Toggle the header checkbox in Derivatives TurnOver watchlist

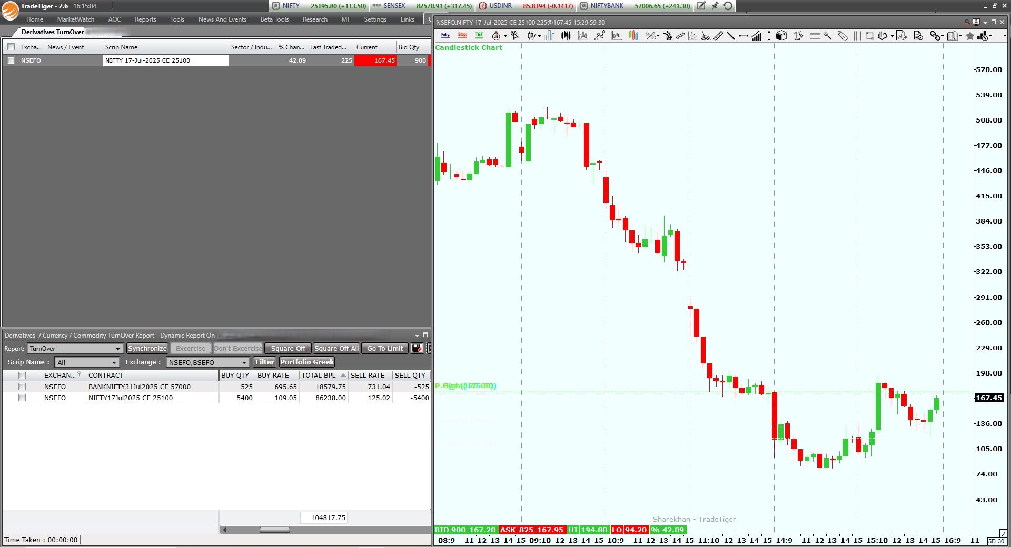pos(11,47)
